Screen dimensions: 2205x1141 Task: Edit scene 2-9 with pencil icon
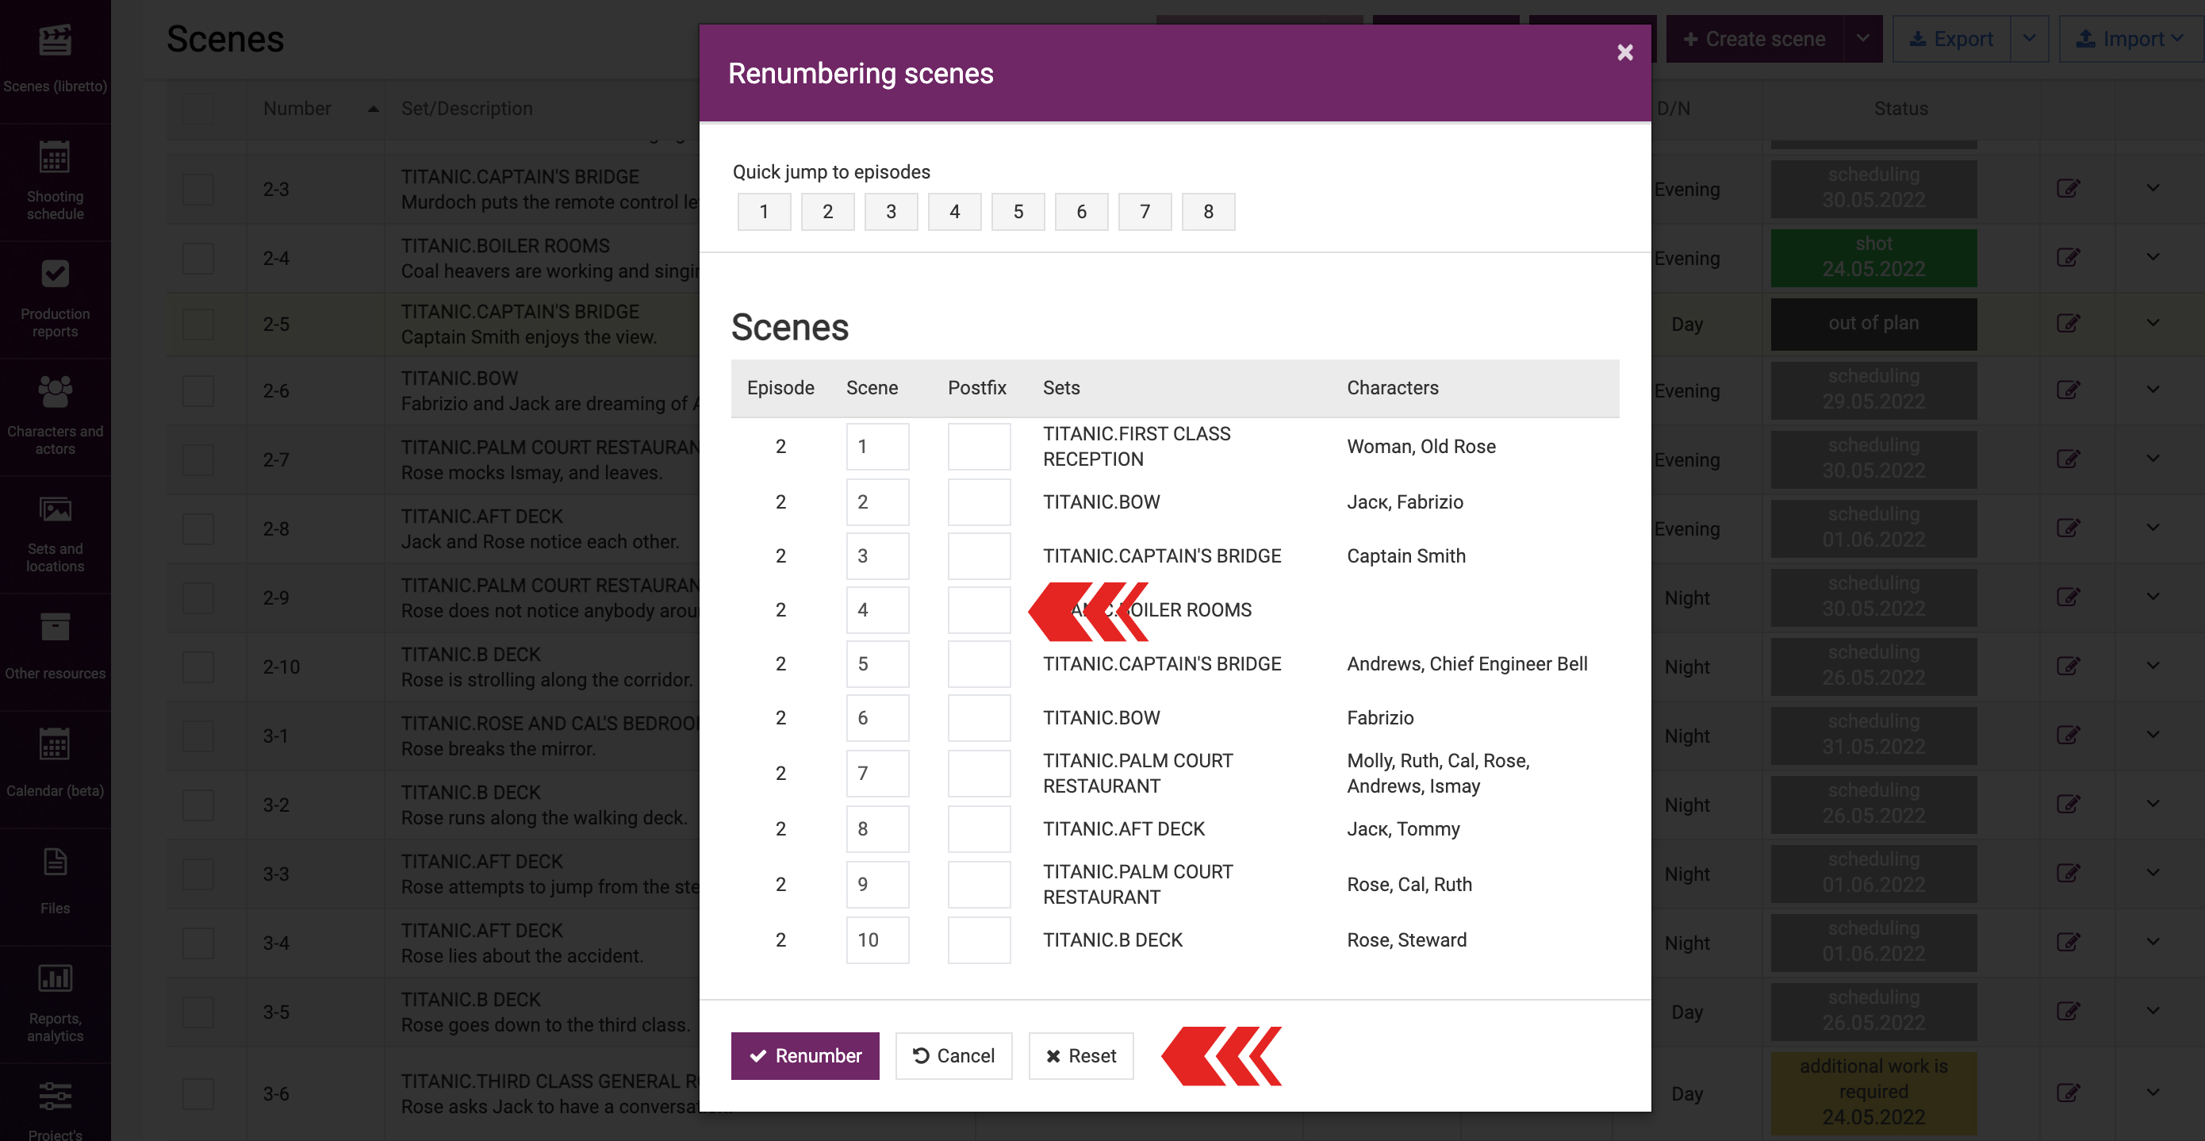pos(2068,598)
